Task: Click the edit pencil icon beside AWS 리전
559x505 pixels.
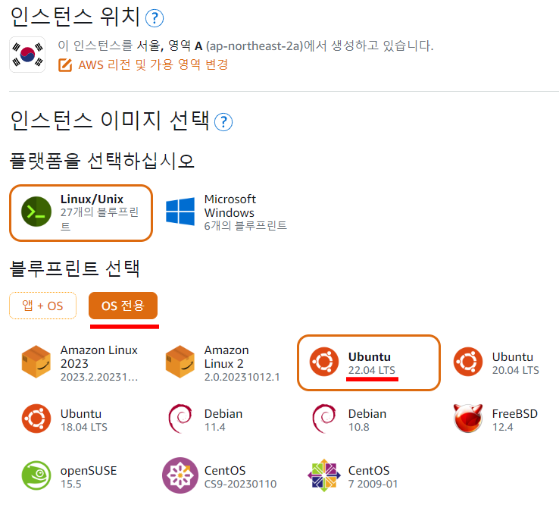Action: click(65, 65)
